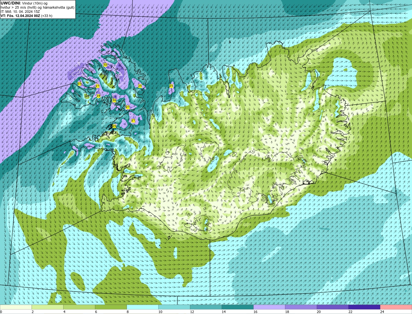The width and height of the screenshot is (412, 314).
Task: Pick the 4–6 m/s green legend swatch
Action: pyautogui.click(x=79, y=307)
